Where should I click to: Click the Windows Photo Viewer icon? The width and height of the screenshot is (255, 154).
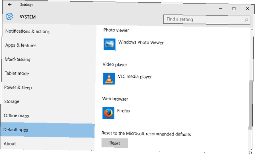[109, 44]
